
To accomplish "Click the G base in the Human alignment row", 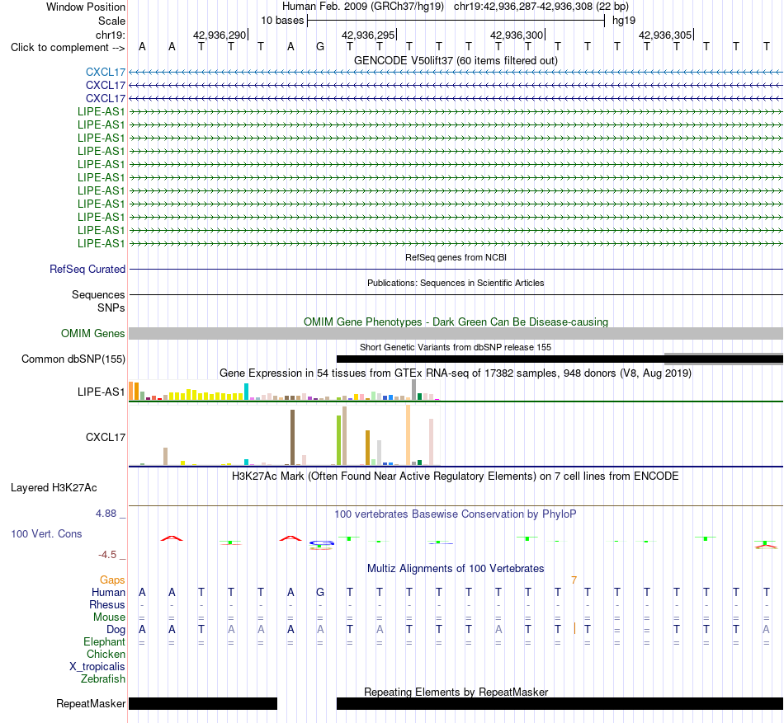I will coord(320,592).
